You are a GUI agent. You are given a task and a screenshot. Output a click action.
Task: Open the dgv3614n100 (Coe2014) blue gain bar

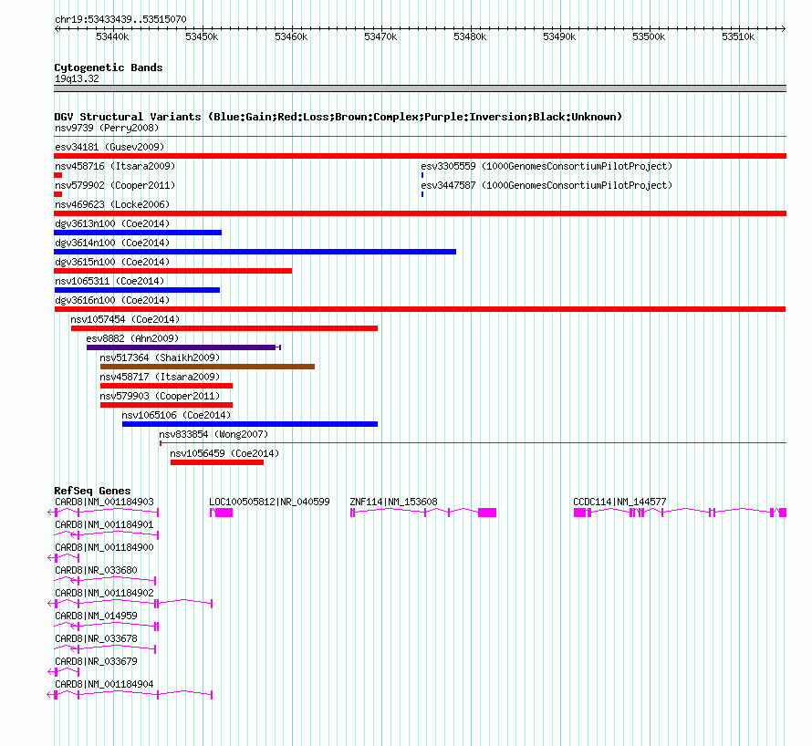click(x=255, y=252)
